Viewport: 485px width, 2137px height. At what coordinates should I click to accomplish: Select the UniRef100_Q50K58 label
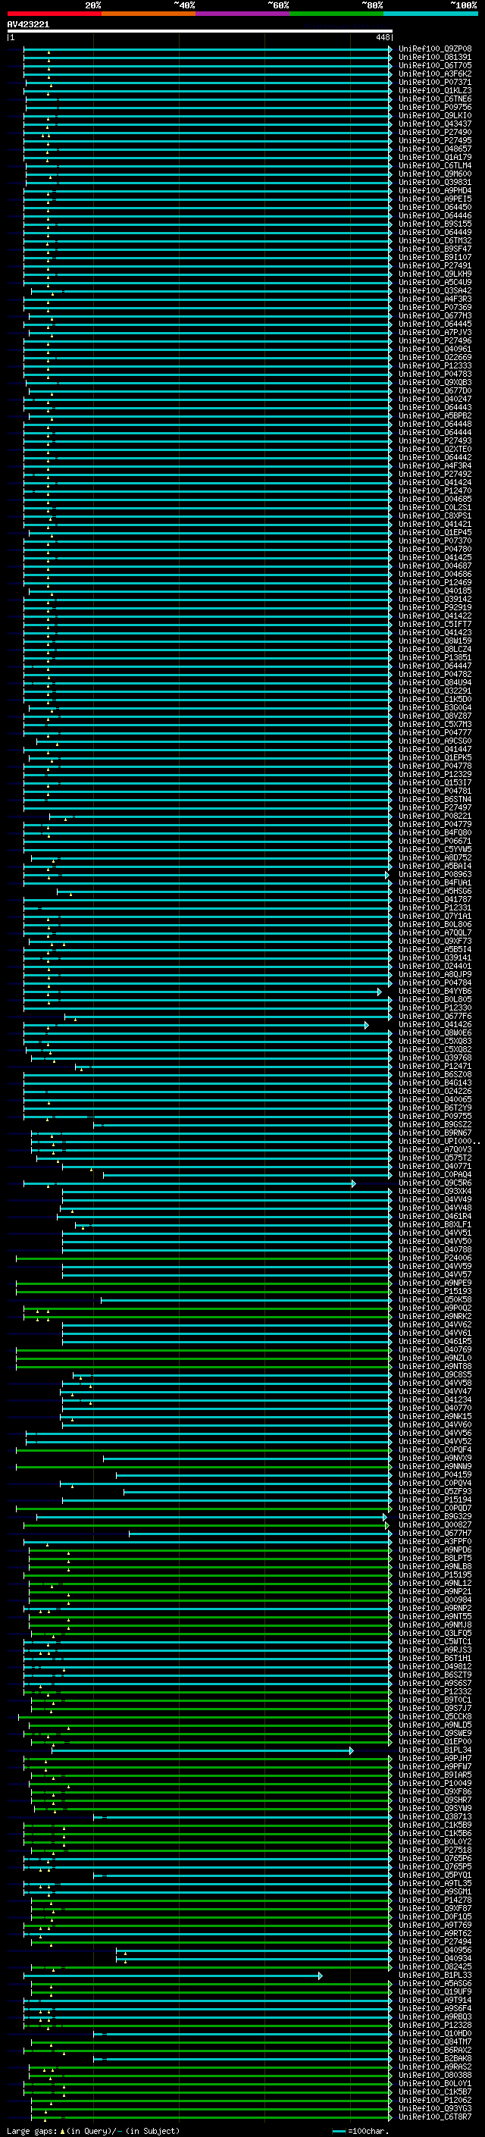434,1299
